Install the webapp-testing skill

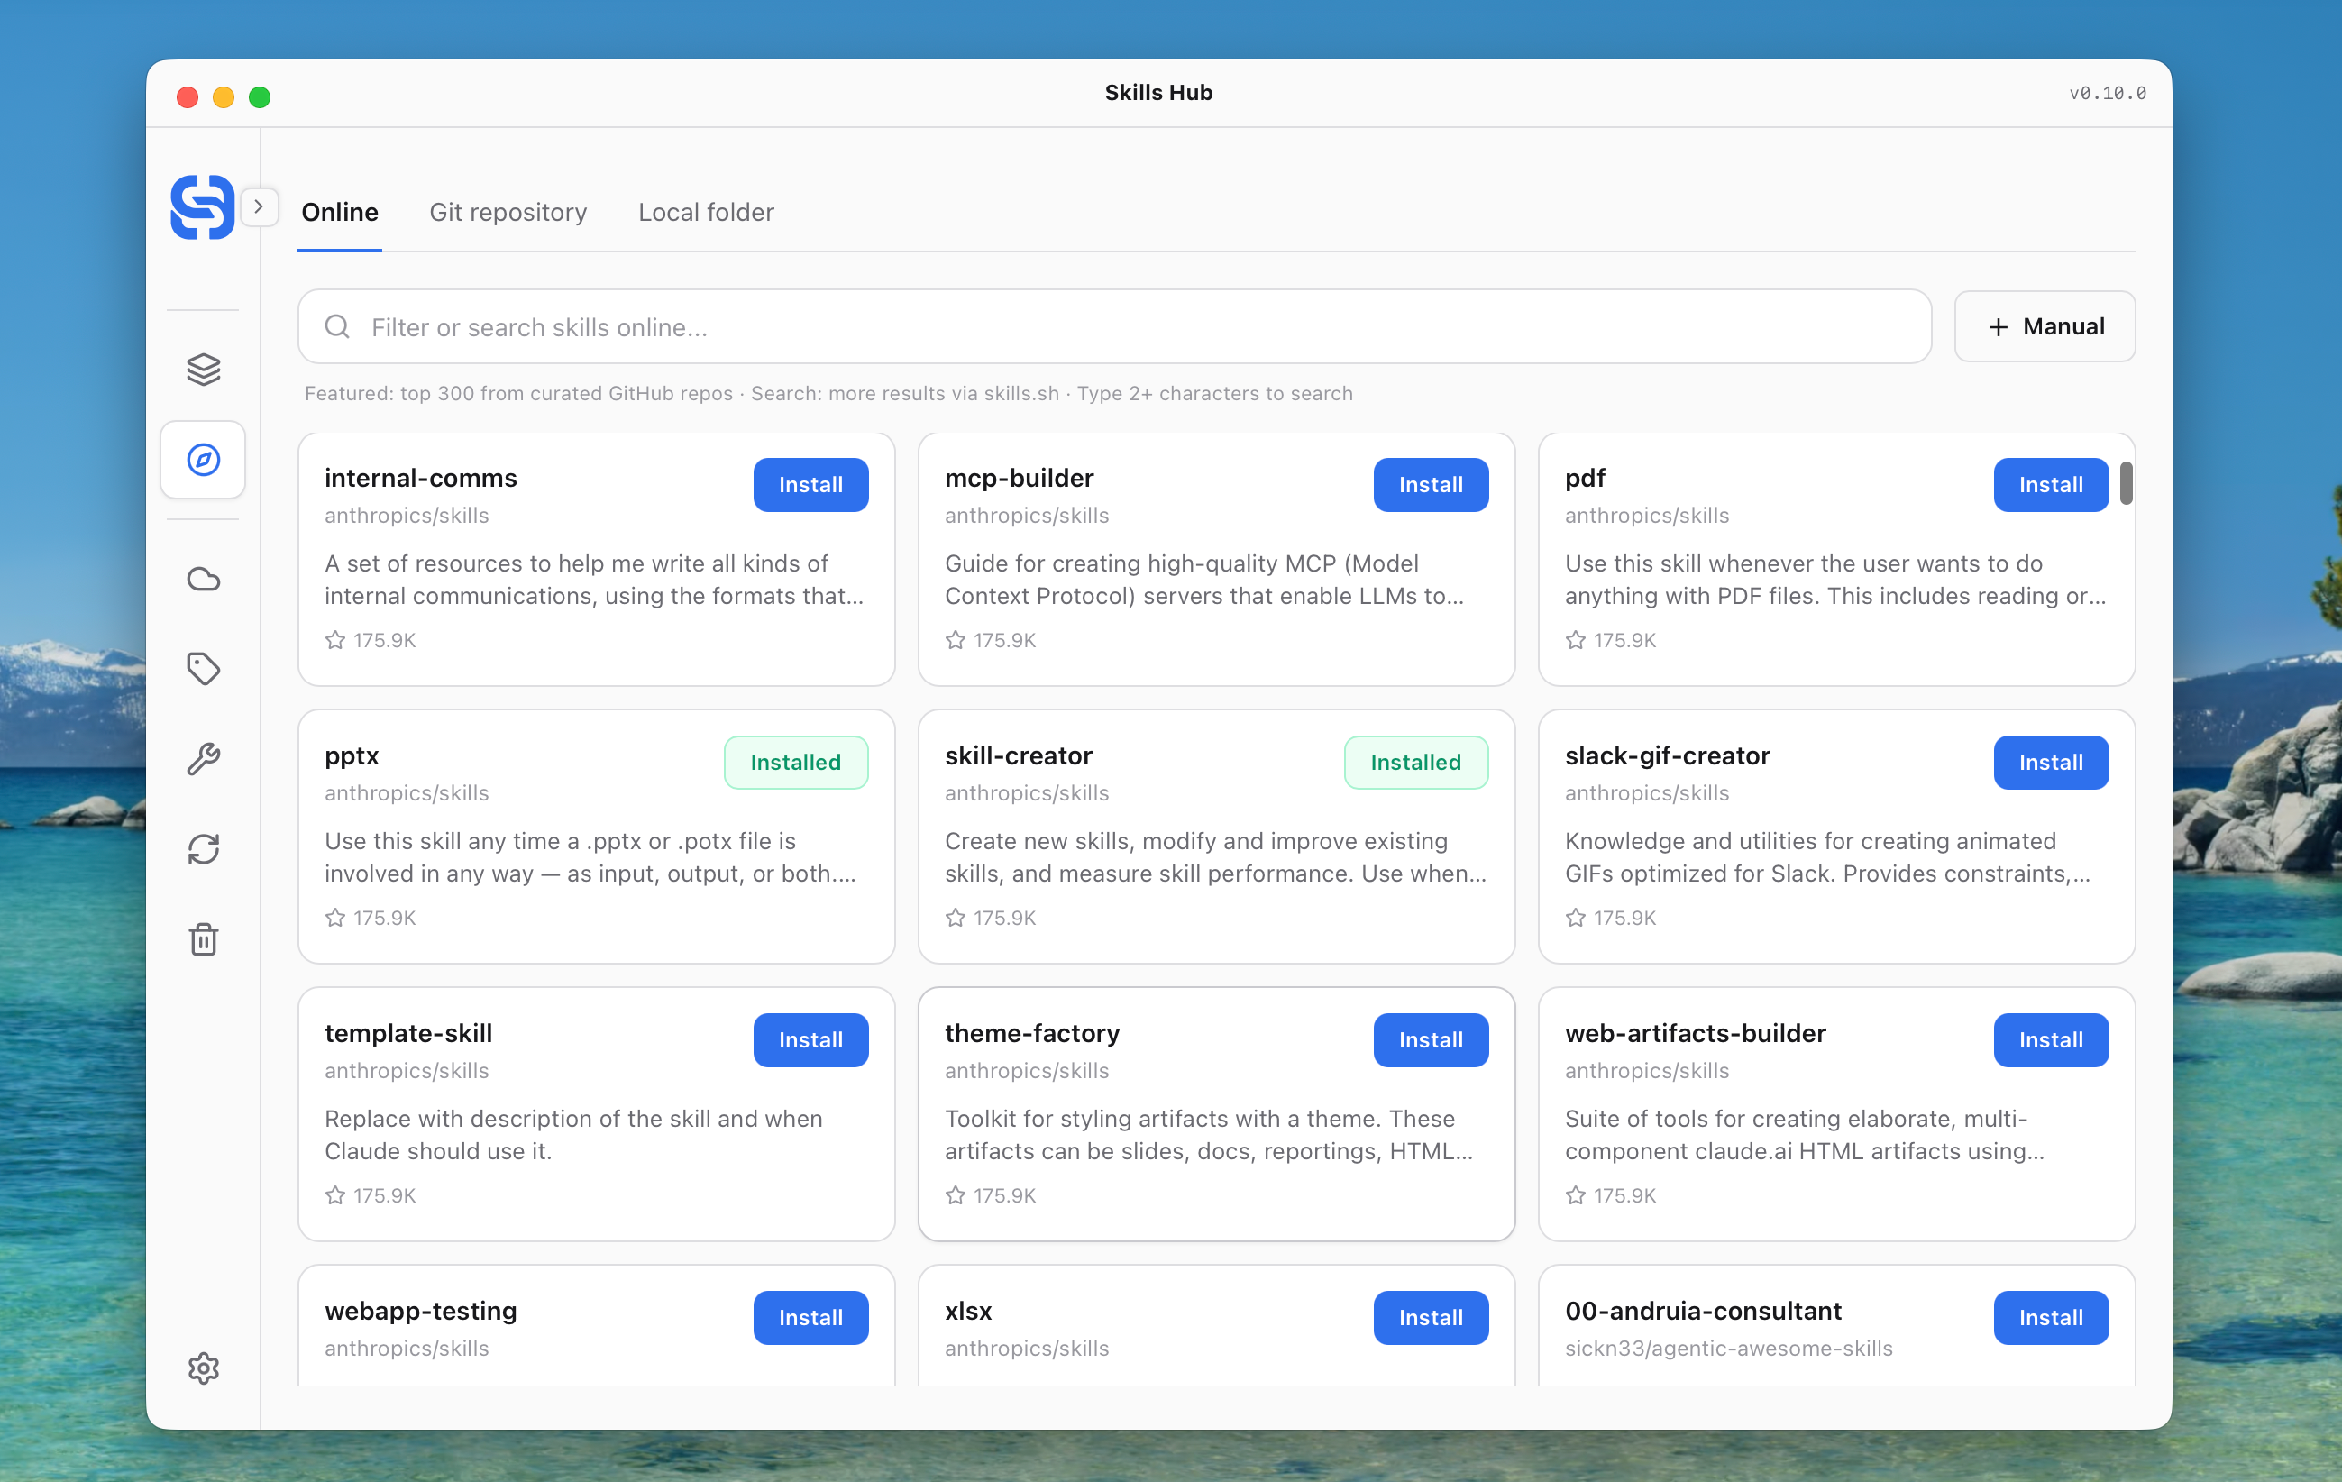[x=811, y=1318]
